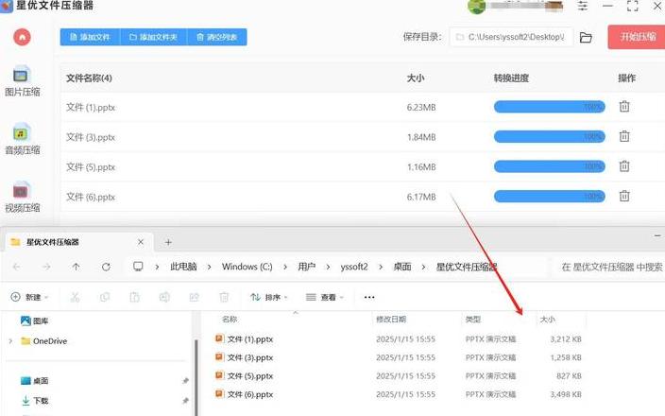Image resolution: width=665 pixels, height=416 pixels.
Task: Sort by 修改日期 column header
Action: click(x=391, y=320)
